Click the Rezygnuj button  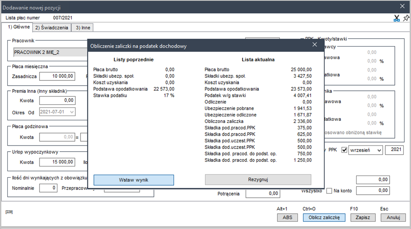point(258,180)
